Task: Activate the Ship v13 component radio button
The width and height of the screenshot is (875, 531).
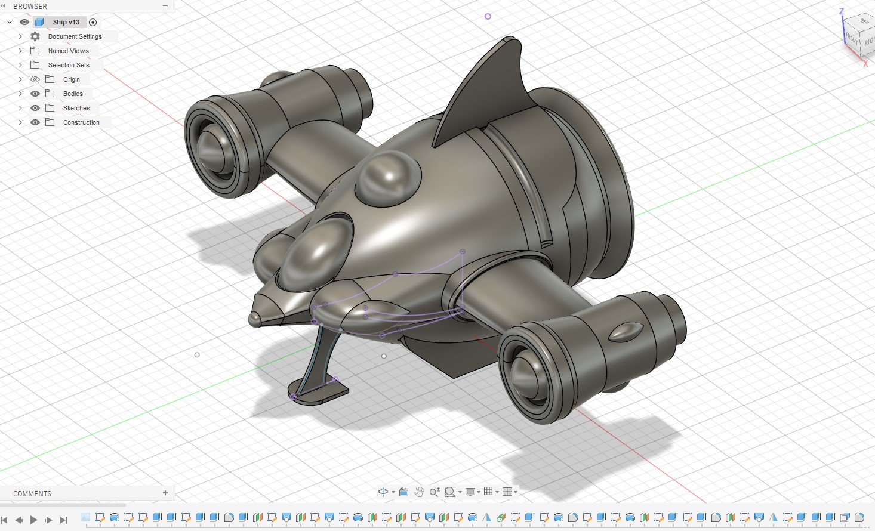Action: 93,22
